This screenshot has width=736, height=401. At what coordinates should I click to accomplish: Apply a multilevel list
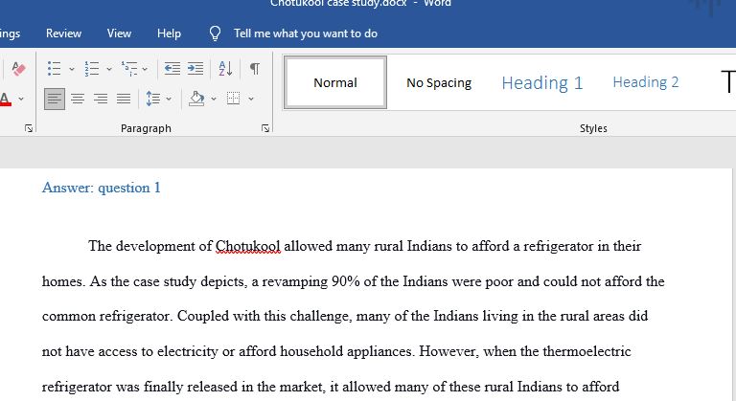tap(128, 69)
